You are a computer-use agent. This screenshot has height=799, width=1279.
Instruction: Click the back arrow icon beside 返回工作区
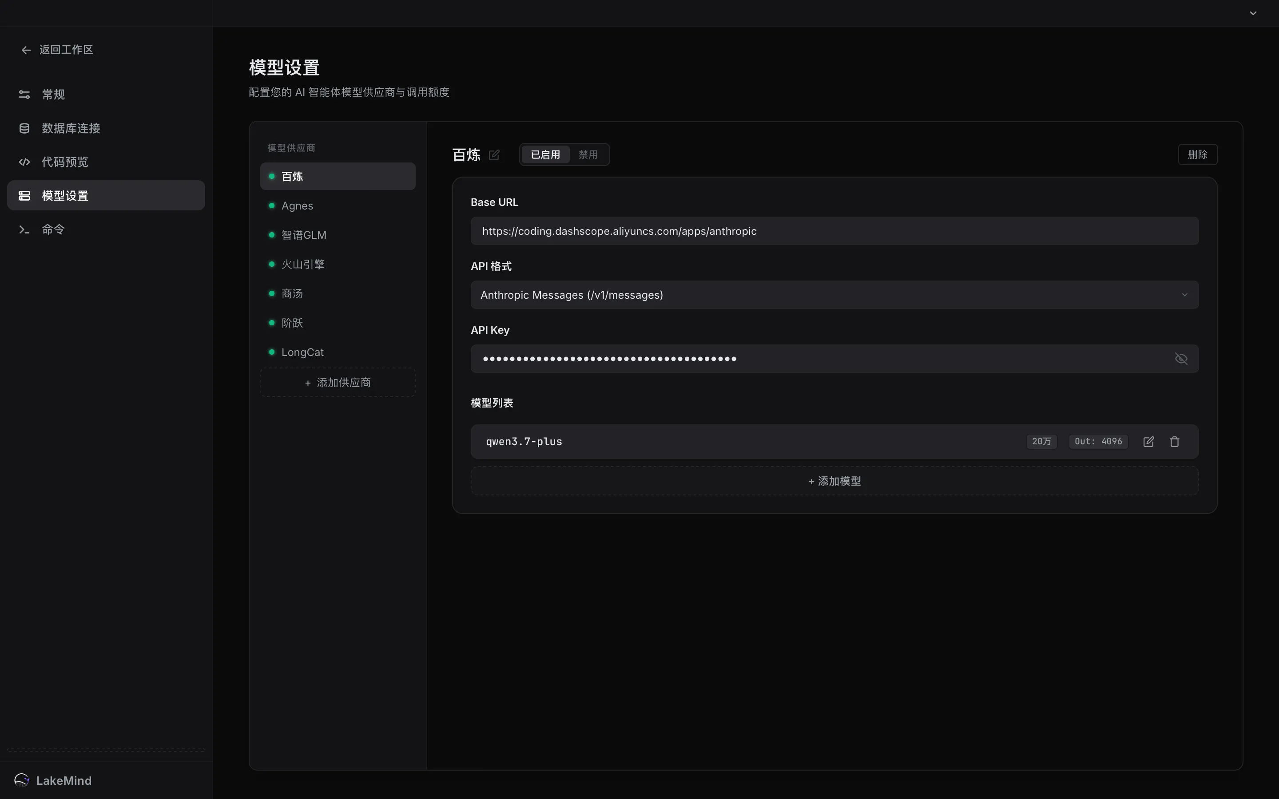(x=26, y=50)
